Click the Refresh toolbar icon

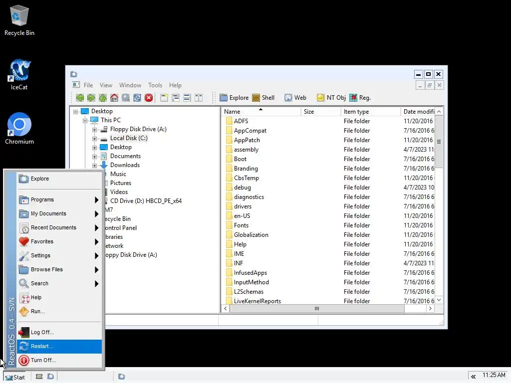click(137, 98)
